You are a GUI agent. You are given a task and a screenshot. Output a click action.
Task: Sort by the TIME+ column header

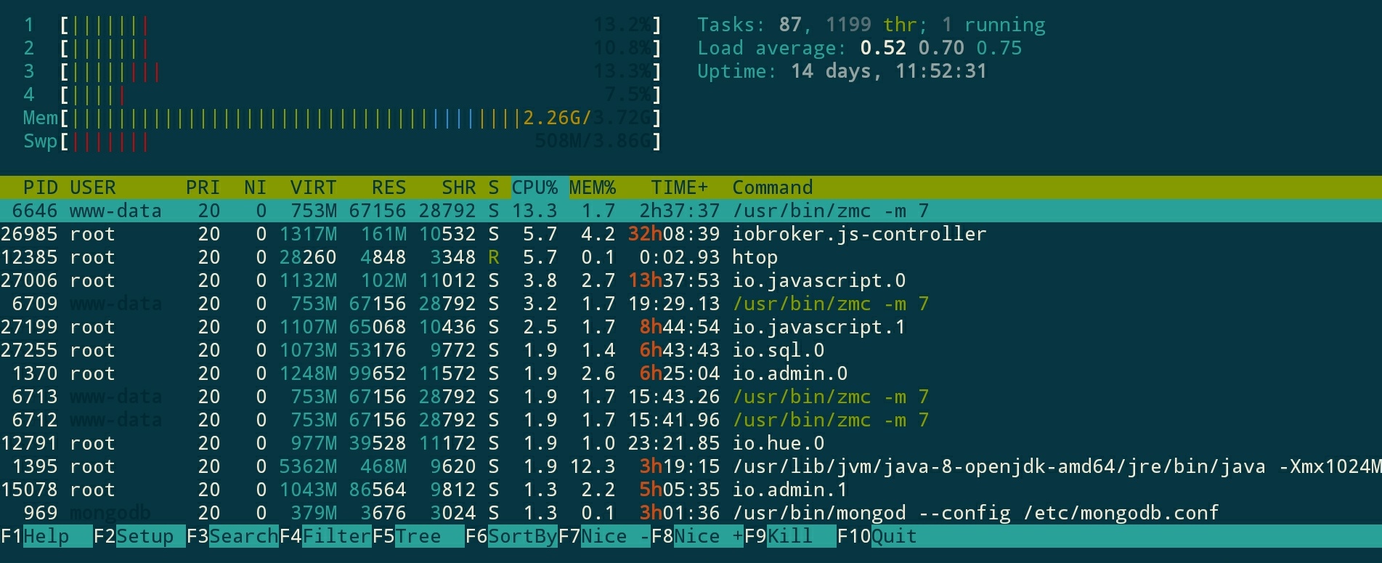tap(679, 187)
